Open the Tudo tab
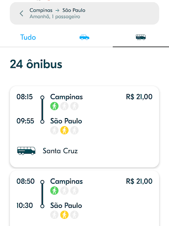The image size is (169, 226). pyautogui.click(x=28, y=37)
